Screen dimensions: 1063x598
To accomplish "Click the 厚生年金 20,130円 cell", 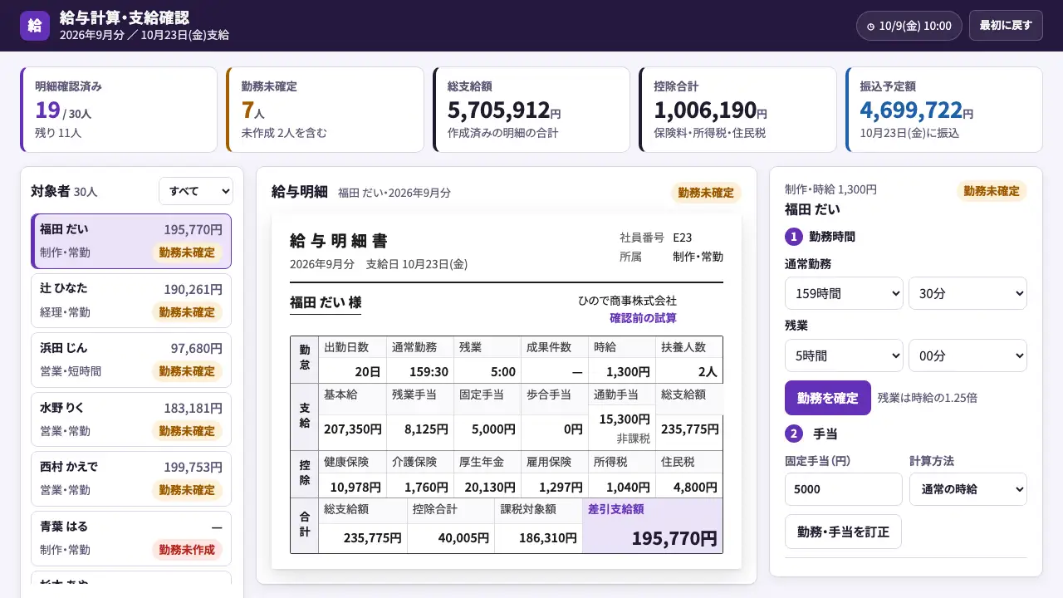I will [x=487, y=475].
